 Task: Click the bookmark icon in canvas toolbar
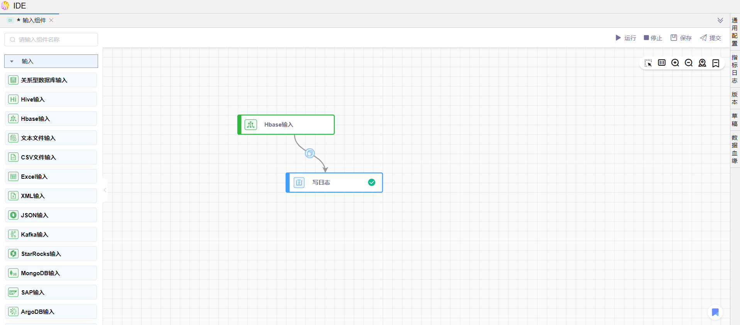click(716, 63)
